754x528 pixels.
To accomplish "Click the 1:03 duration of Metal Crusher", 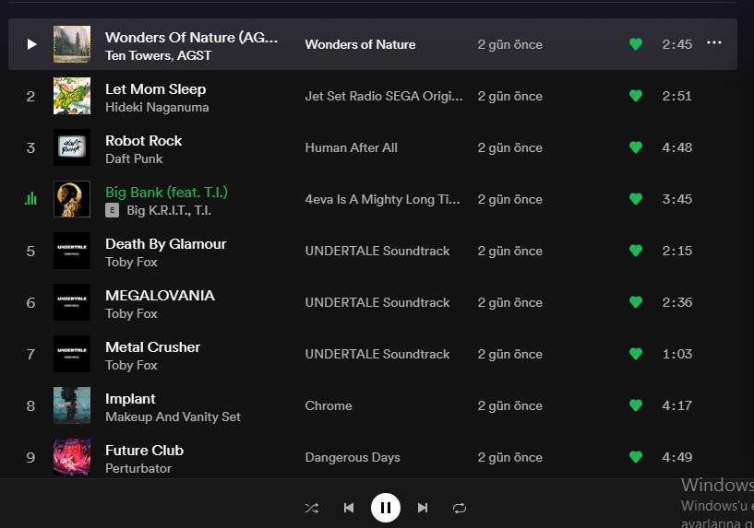I will (x=677, y=354).
